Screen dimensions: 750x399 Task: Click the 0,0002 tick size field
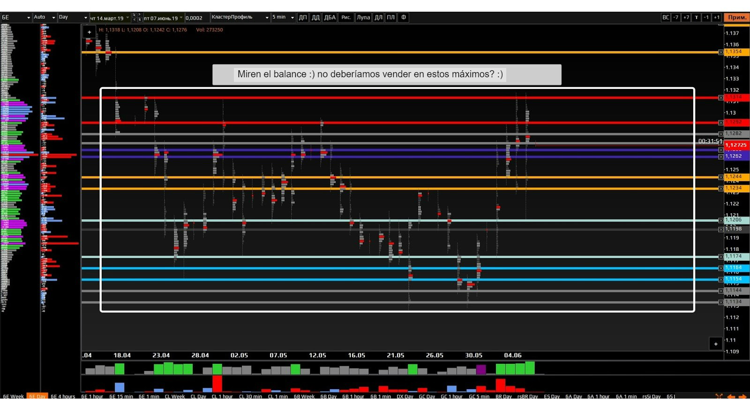tap(197, 18)
